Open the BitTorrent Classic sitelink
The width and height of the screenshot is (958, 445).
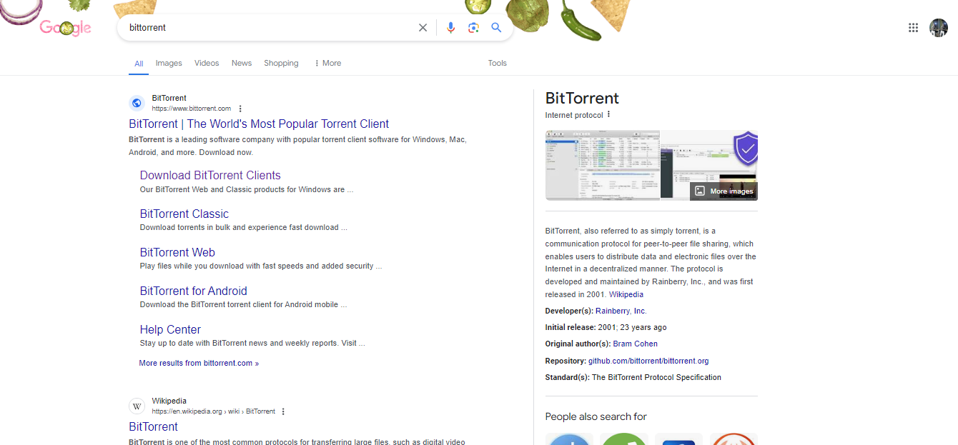[x=184, y=214]
